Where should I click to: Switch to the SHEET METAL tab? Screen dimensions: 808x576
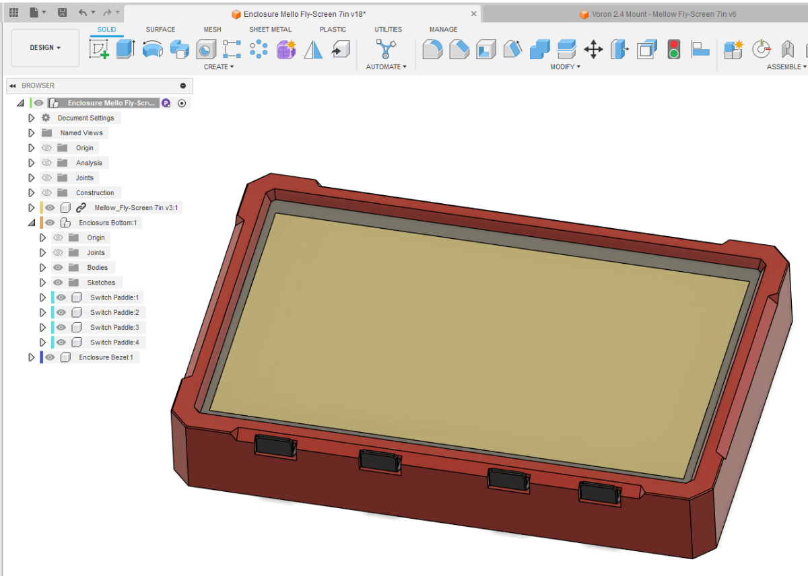[270, 30]
